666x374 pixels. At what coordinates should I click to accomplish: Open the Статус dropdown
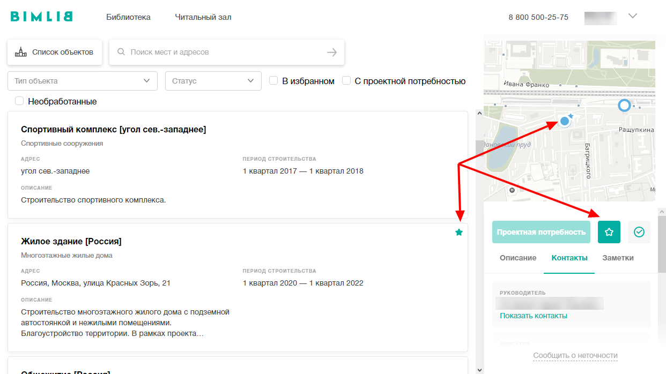pyautogui.click(x=213, y=81)
